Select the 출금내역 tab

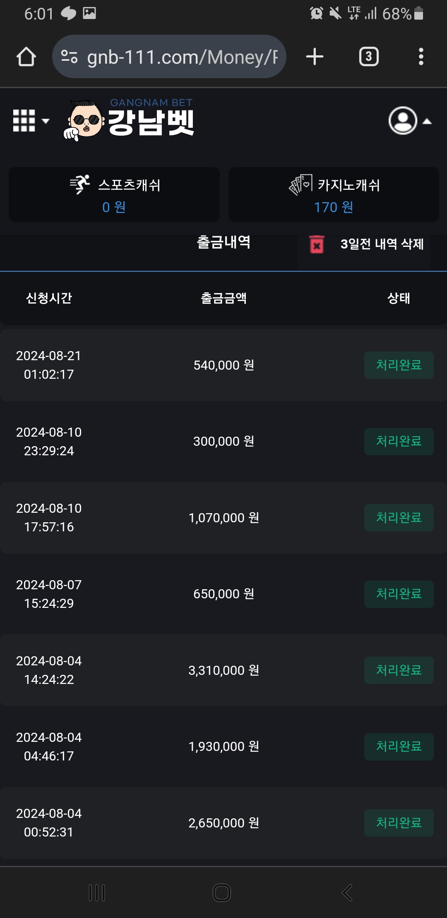coord(223,242)
